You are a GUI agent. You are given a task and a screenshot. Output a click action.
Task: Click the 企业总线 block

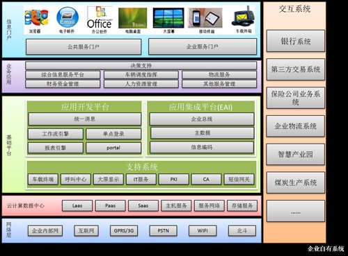tap(202, 119)
